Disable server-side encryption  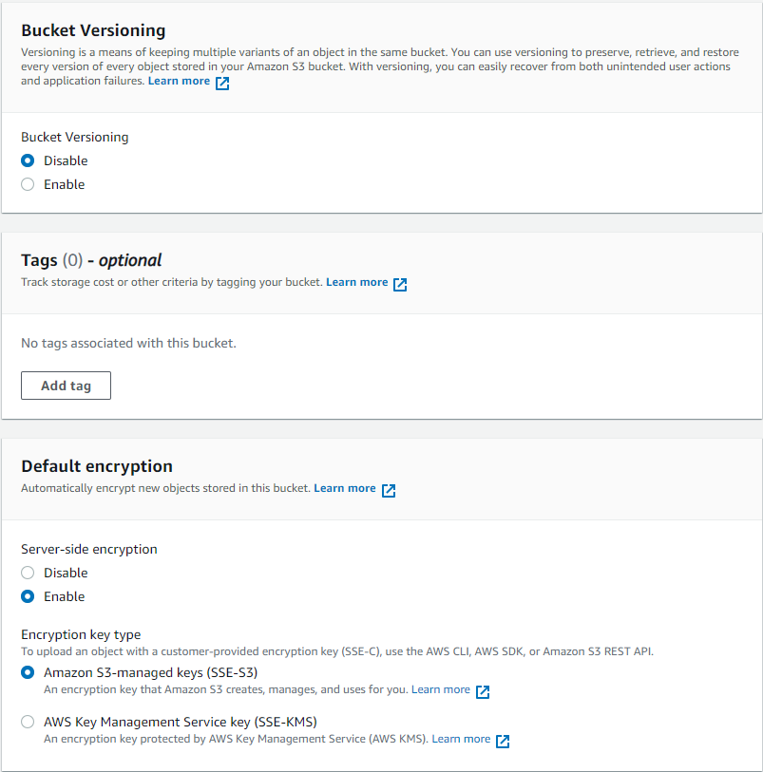(x=27, y=573)
